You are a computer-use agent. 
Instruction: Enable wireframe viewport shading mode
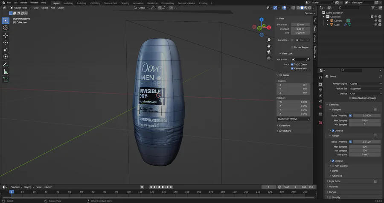pos(298,8)
